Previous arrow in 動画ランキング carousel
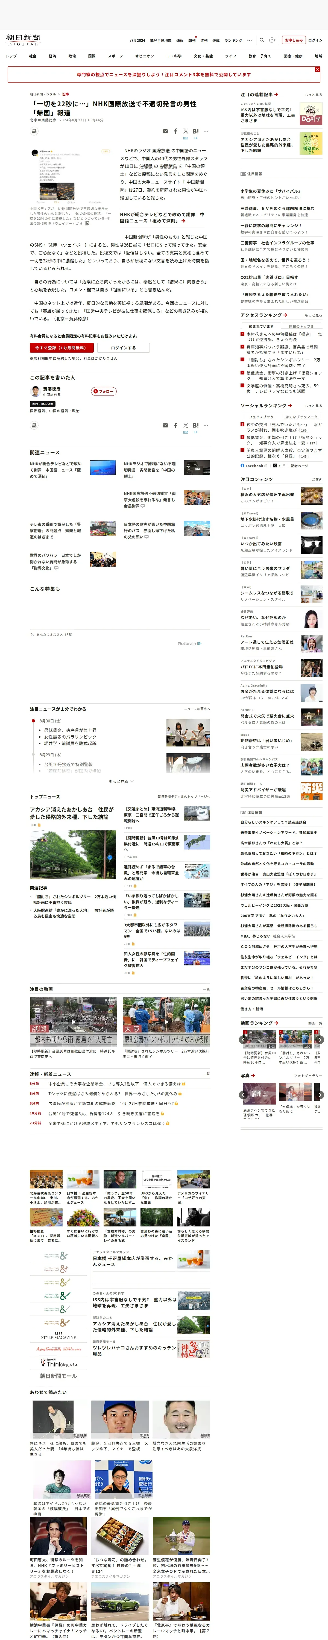328x1640 pixels. (x=243, y=1040)
